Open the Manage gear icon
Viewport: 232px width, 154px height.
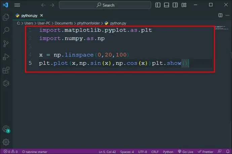point(6,142)
